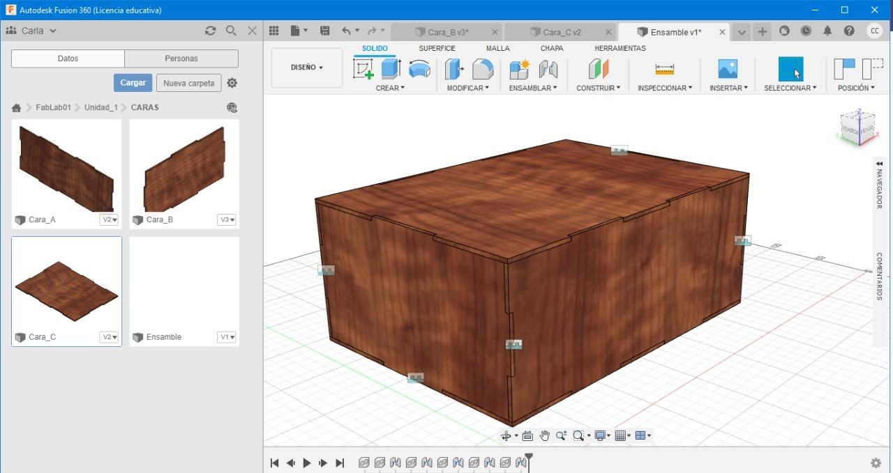Select the Create Sketch tool
The width and height of the screenshot is (893, 473).
(x=363, y=69)
